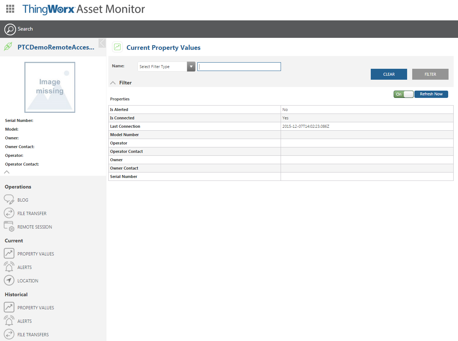Screen dimensions: 458x341
Task: Open the Select Filter Type dropdown
Action: 167,67
